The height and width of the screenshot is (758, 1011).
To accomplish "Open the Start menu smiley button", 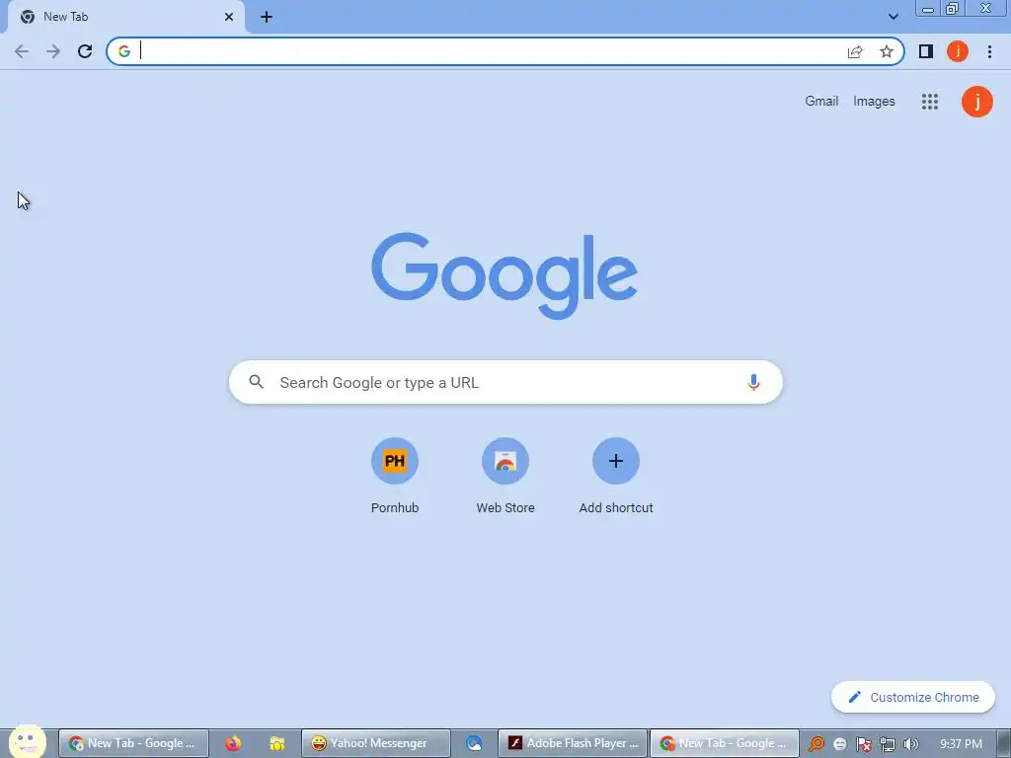I will 27,742.
